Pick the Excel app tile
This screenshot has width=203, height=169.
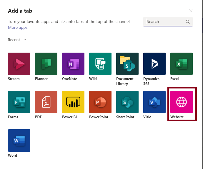[x=182, y=64]
